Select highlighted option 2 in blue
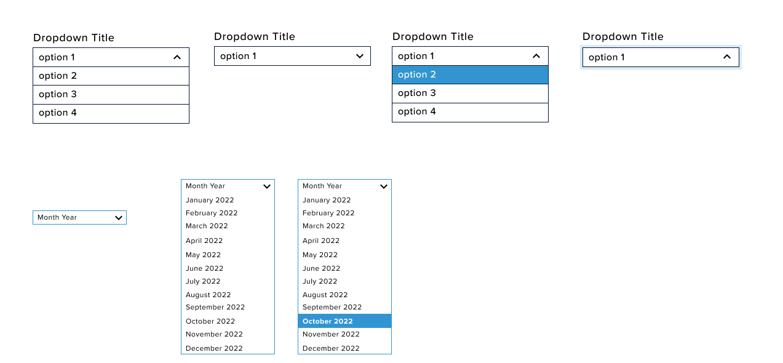The height and width of the screenshot is (363, 783). coord(470,75)
